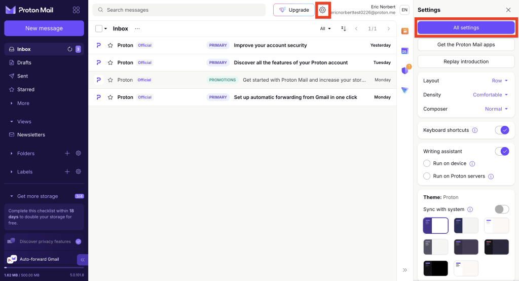Expand the Labels section
This screenshot has height=281, width=519.
[x=21, y=171]
